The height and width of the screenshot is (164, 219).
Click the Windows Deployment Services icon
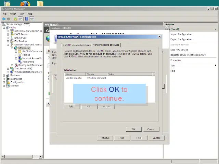pos(12,72)
